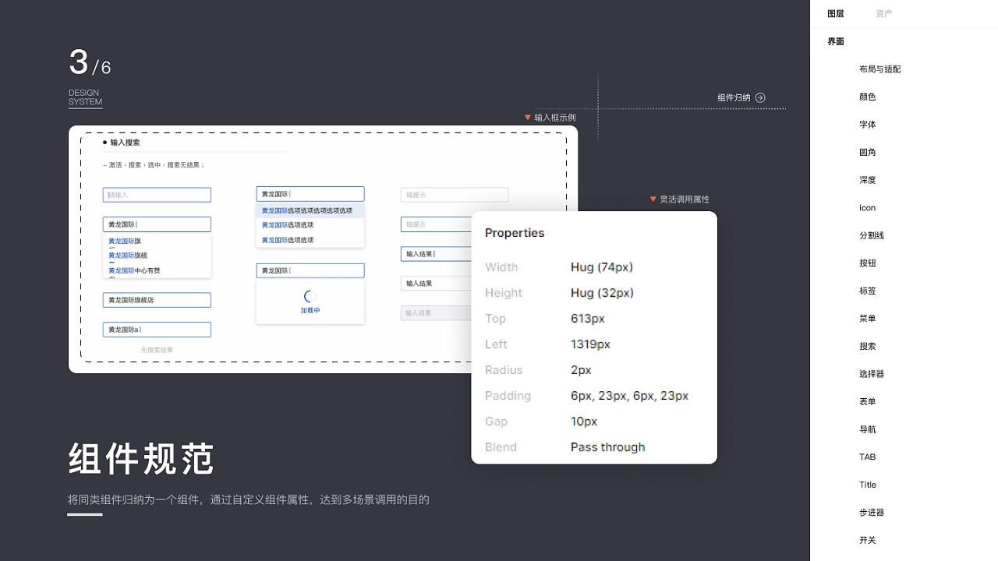Viewport: 998px width, 561px height.
Task: Select the 分割线 layer item
Action: [x=871, y=235]
